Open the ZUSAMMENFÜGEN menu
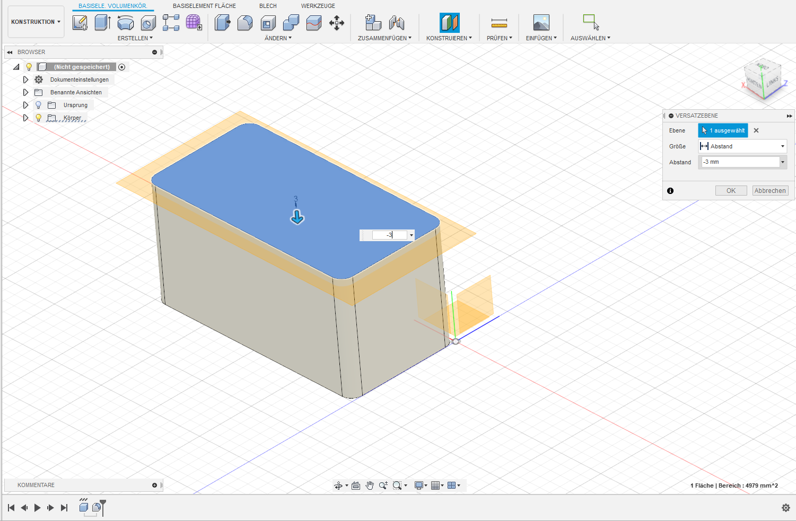The image size is (796, 521). [x=384, y=38]
